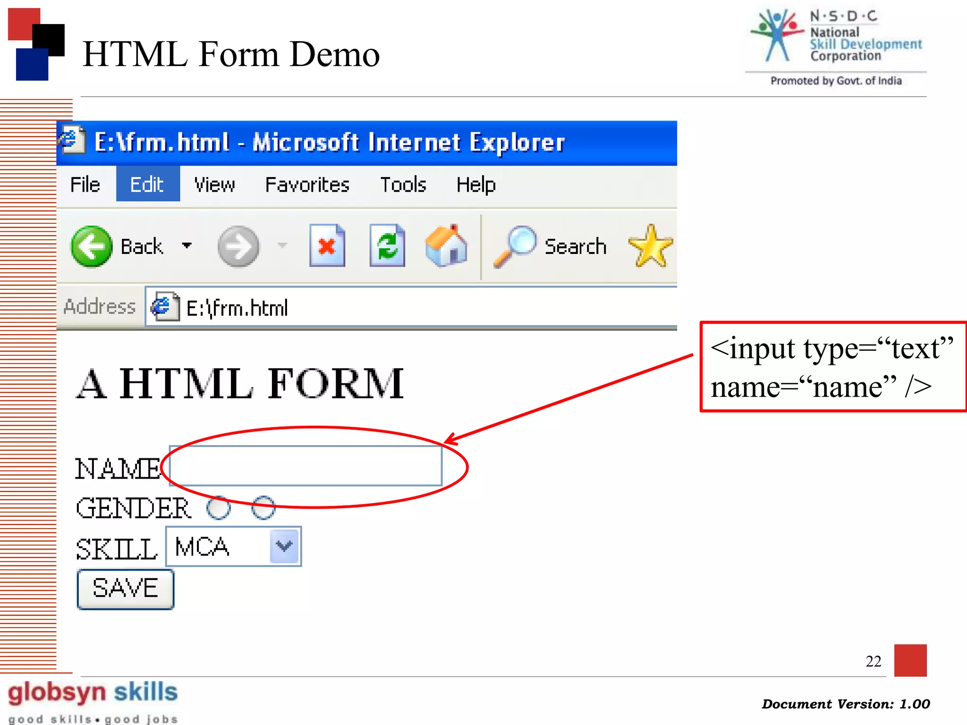Click the 'Address' label
967x725 pixels.
pos(100,307)
